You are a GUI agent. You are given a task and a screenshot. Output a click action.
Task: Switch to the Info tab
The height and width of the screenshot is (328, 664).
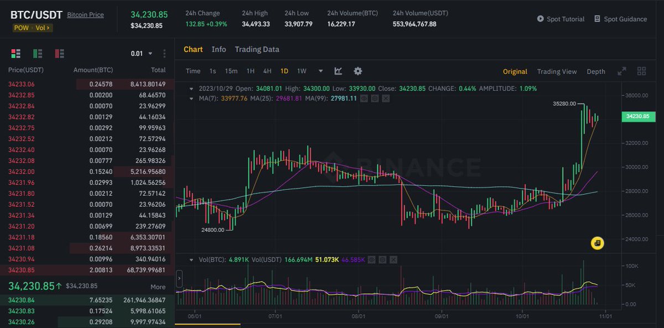219,49
